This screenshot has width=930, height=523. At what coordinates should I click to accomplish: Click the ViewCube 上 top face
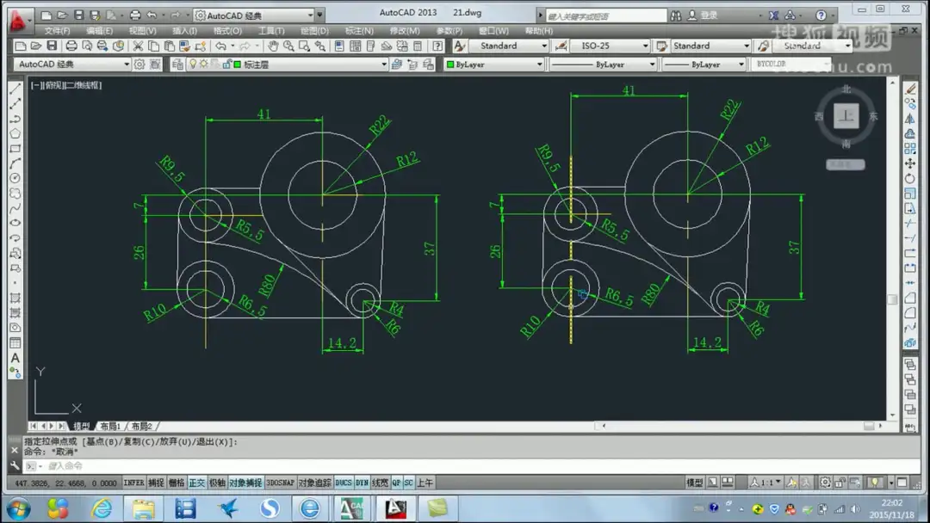[846, 115]
